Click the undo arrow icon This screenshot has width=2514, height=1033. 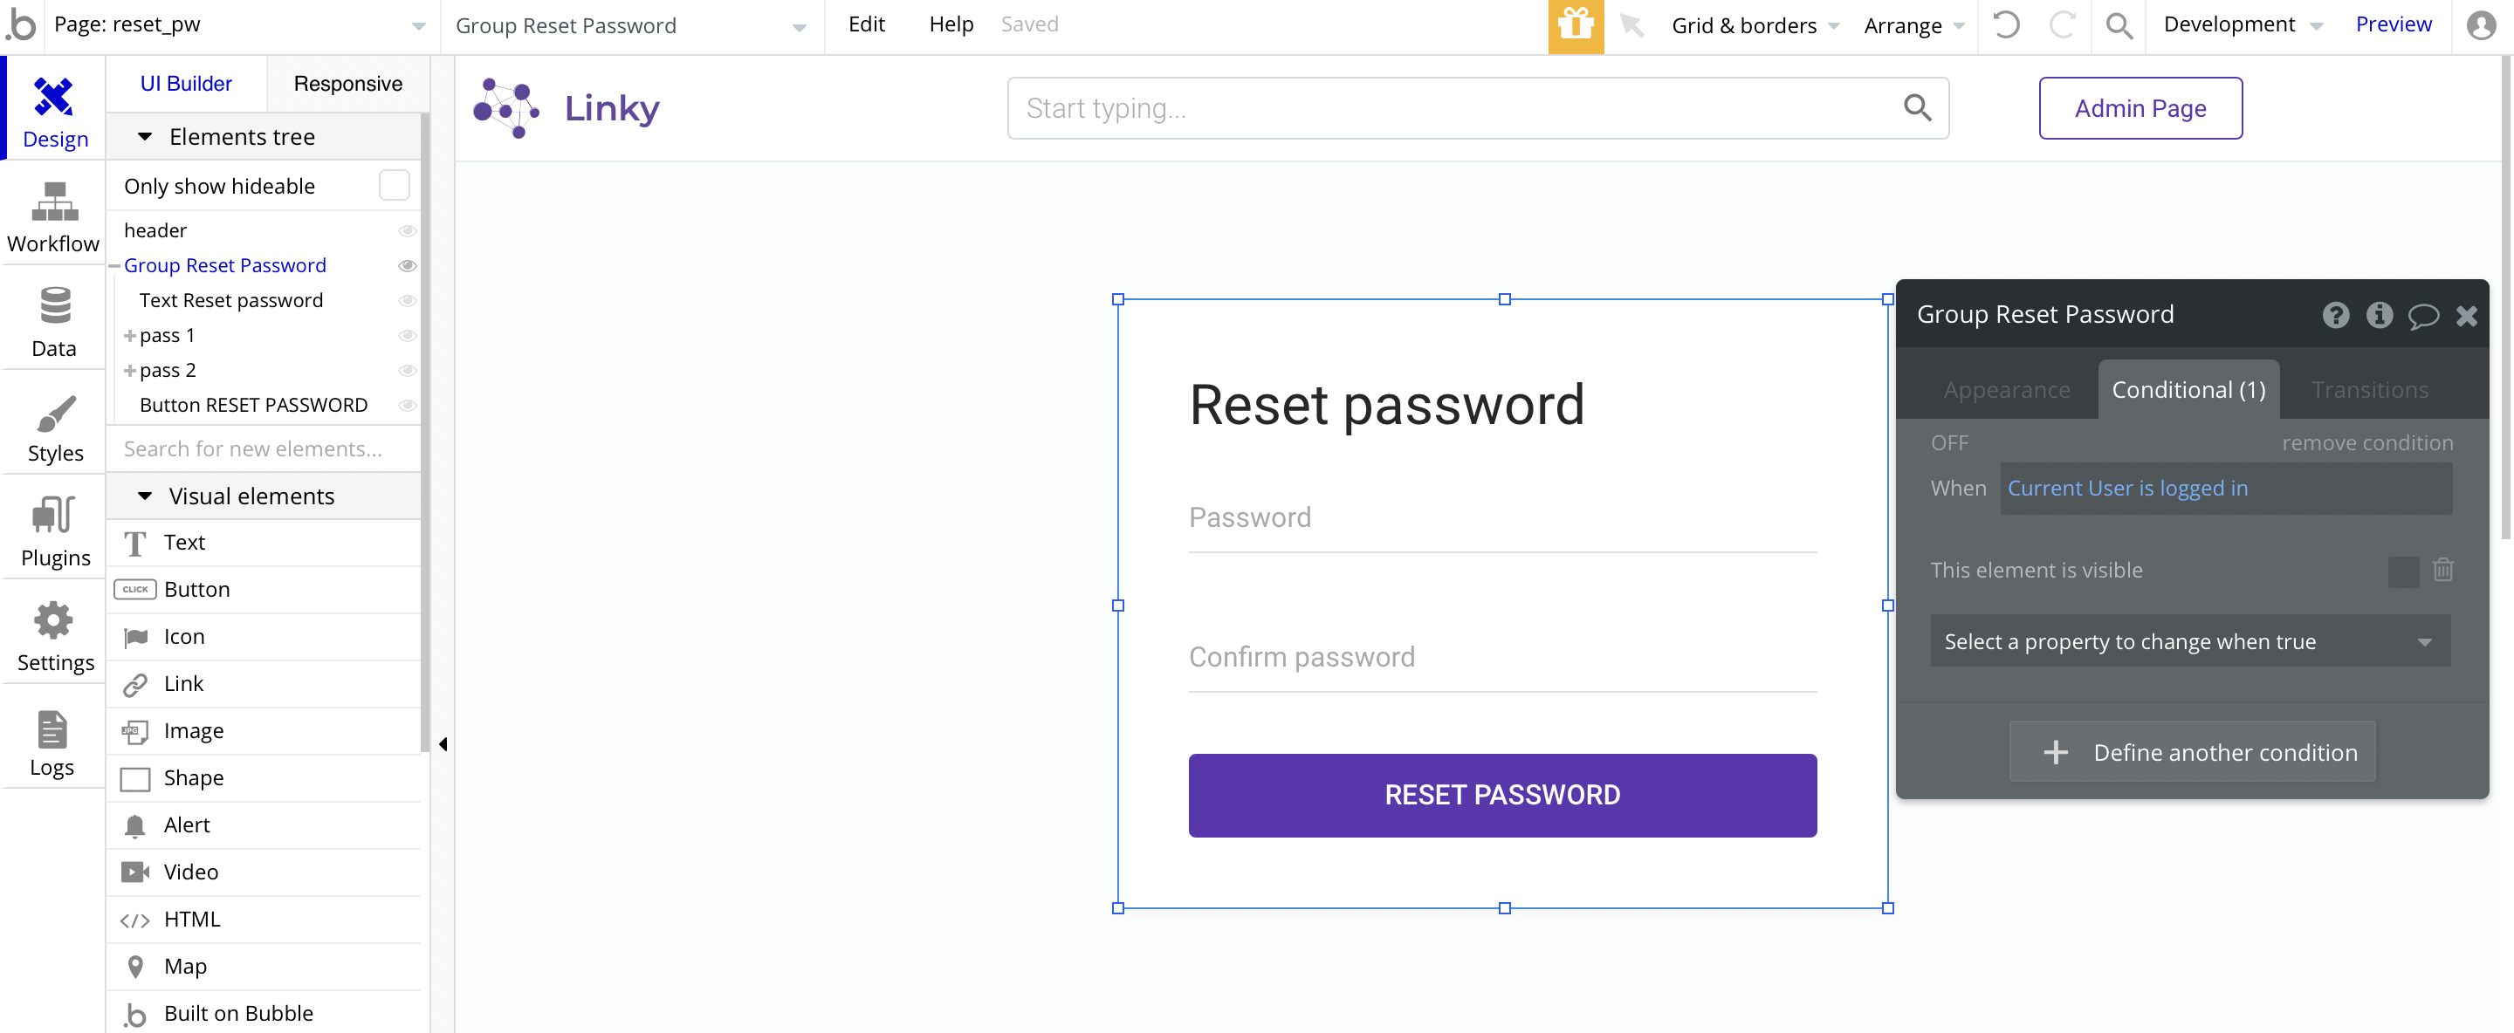point(2006,24)
